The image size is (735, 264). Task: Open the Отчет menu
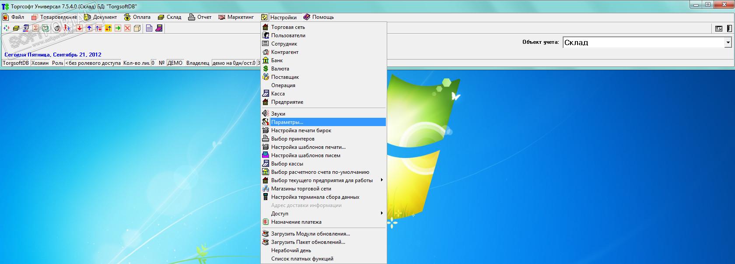tap(200, 17)
